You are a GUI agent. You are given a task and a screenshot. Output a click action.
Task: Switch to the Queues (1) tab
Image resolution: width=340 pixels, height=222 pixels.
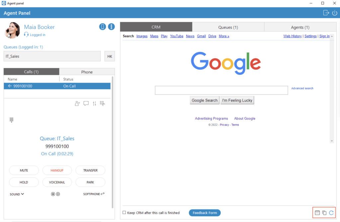tap(228, 27)
